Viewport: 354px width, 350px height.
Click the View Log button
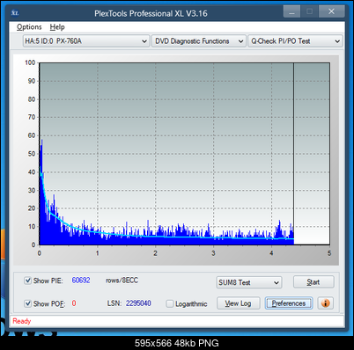click(238, 303)
